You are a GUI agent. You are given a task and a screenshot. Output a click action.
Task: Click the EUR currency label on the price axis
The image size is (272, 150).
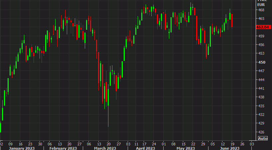click(x=261, y=5)
